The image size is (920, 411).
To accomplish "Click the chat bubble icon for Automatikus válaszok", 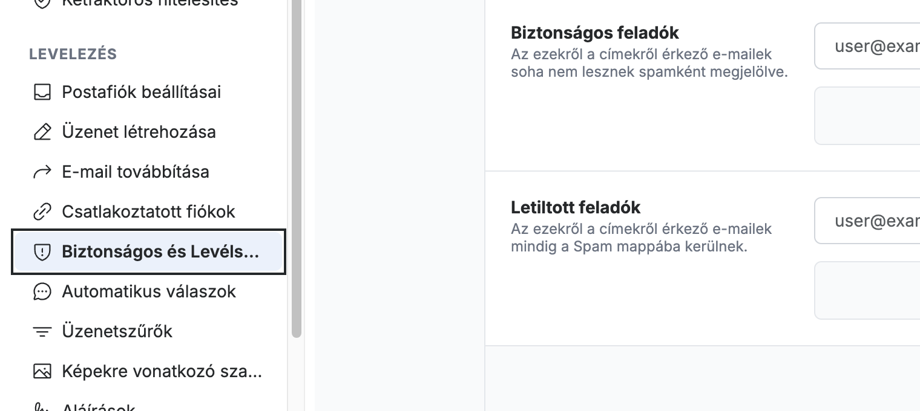I will click(x=42, y=291).
